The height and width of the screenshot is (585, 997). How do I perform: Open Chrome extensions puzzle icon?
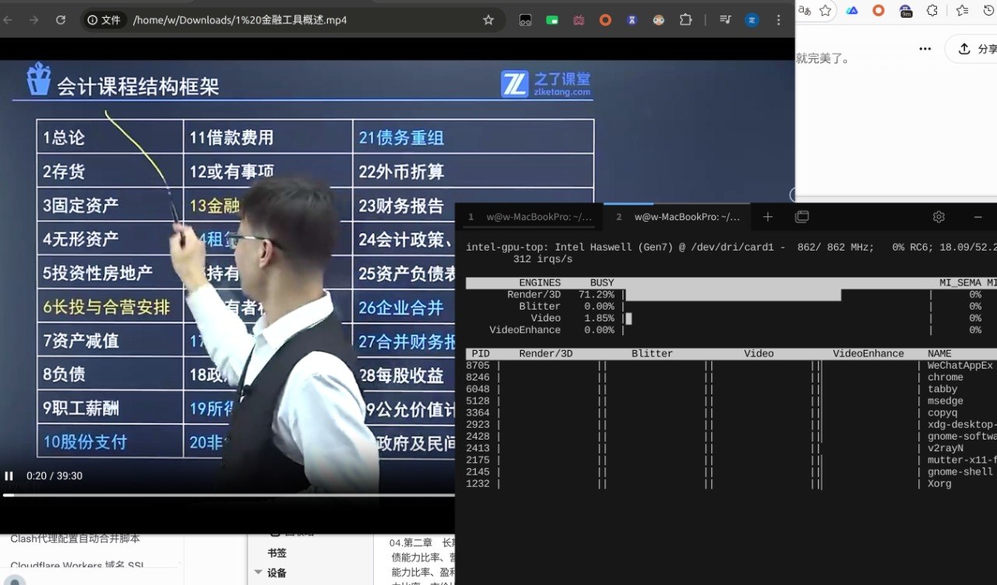[685, 20]
